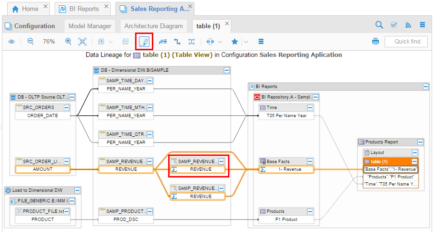
Task: Select "Base Facts"."1- Revenue" row
Action: pyautogui.click(x=391, y=169)
